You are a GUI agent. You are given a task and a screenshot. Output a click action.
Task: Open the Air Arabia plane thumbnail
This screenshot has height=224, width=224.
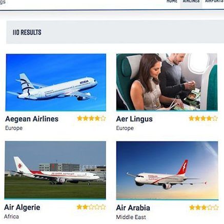point(167,170)
